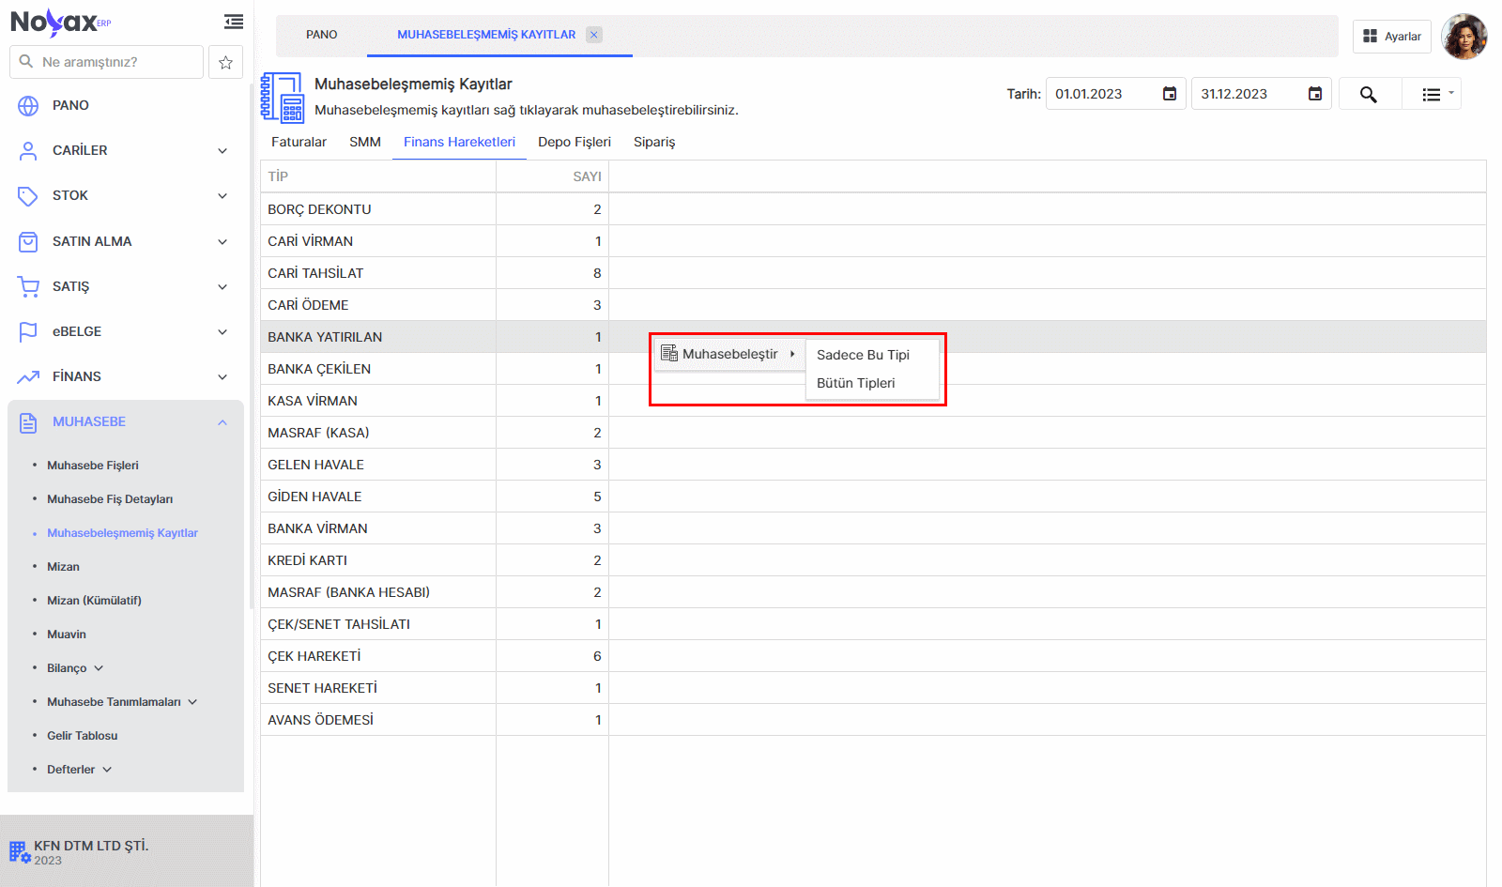Select the Finans Hareketleri tab
1502x887 pixels.
[x=460, y=142]
